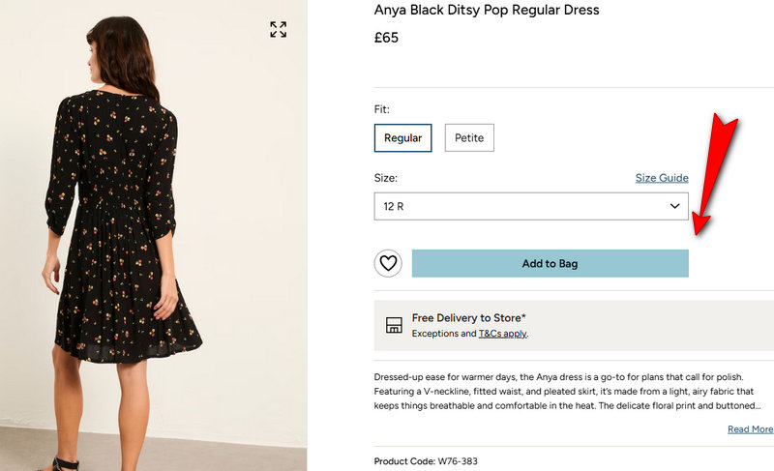Click the £65 price
The image size is (774, 471).
point(386,39)
